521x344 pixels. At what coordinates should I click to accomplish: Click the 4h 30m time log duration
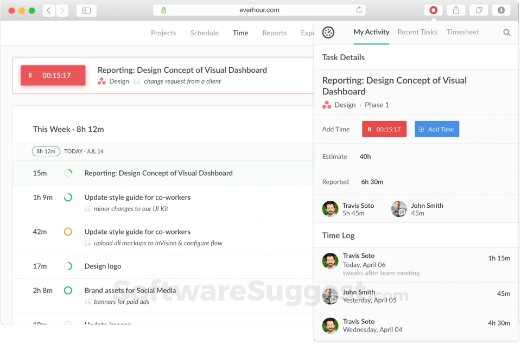tap(499, 323)
